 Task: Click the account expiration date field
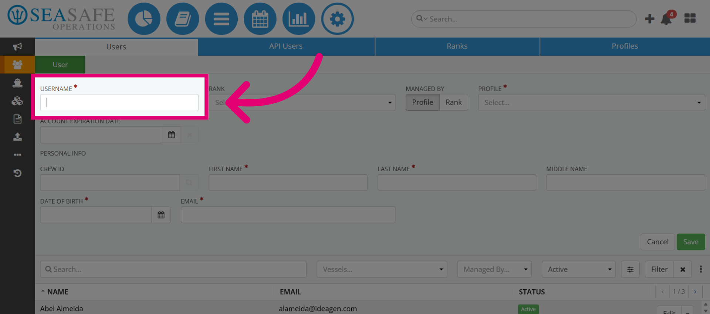[101, 135]
